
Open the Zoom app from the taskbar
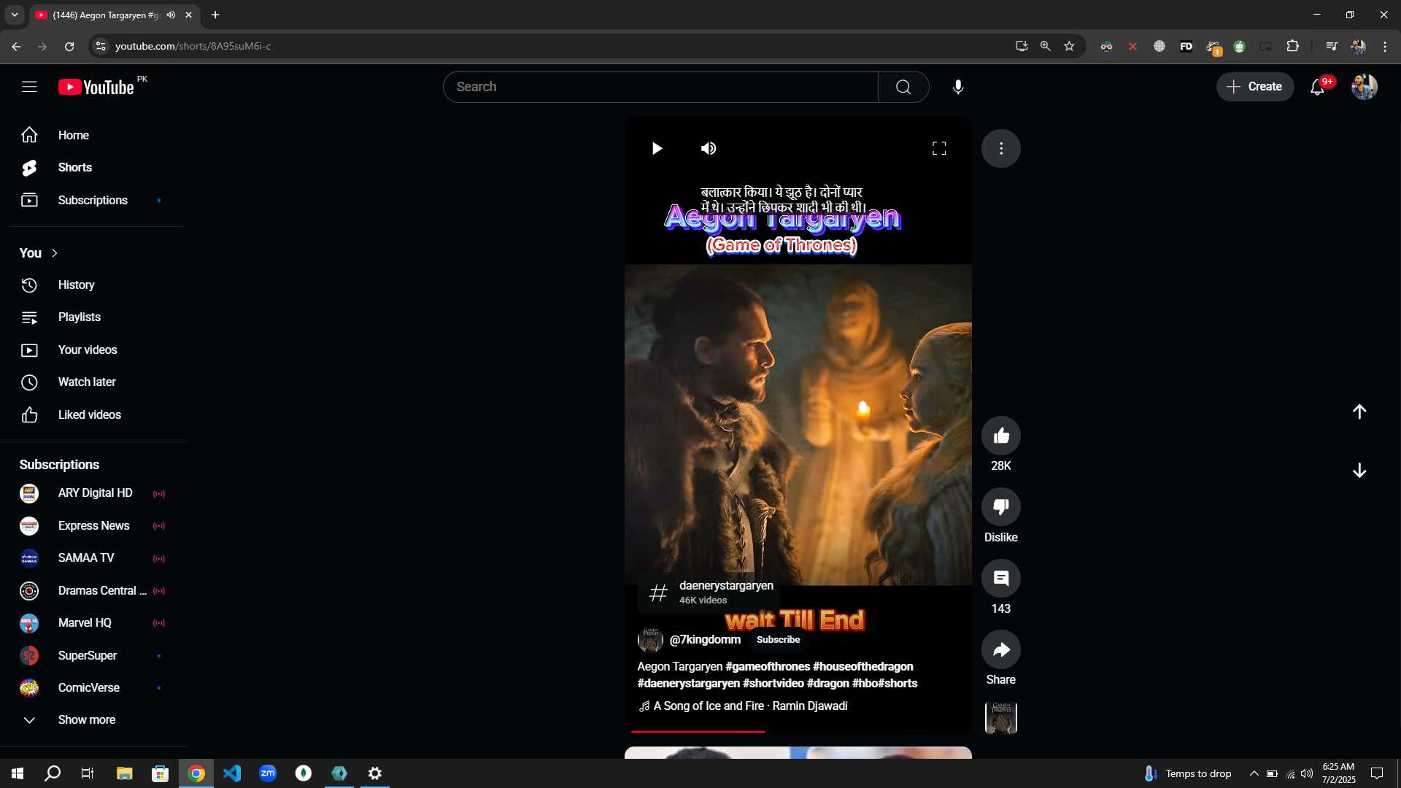click(x=268, y=773)
